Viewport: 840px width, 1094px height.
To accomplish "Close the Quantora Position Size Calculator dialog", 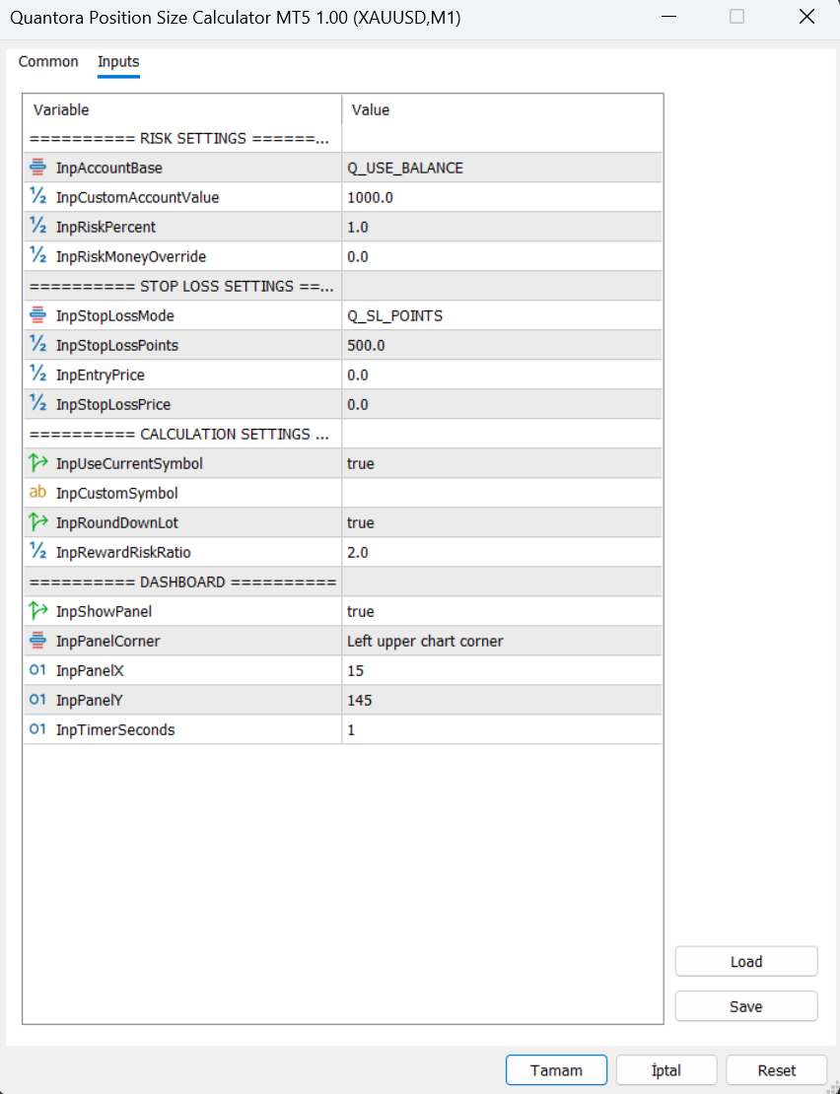I will click(806, 17).
